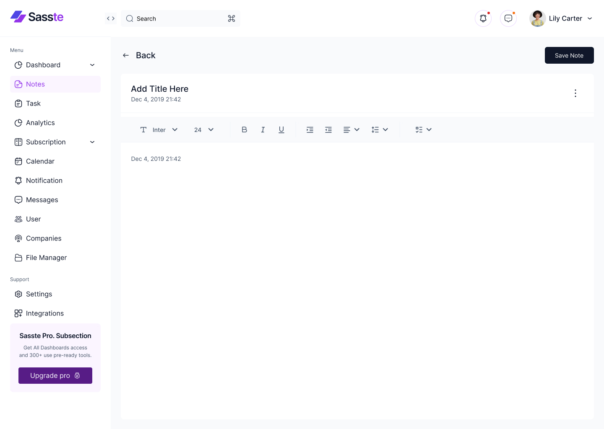Click the Save Note button
The image size is (604, 429).
pyautogui.click(x=569, y=55)
